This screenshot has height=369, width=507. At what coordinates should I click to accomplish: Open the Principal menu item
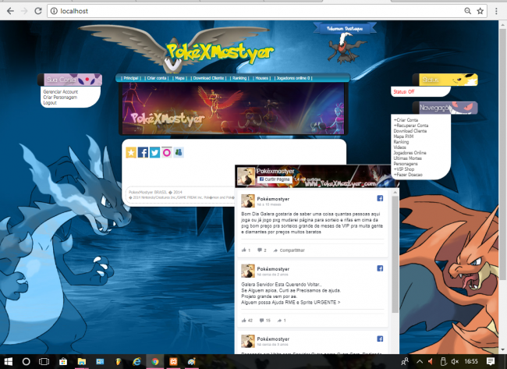tap(131, 78)
